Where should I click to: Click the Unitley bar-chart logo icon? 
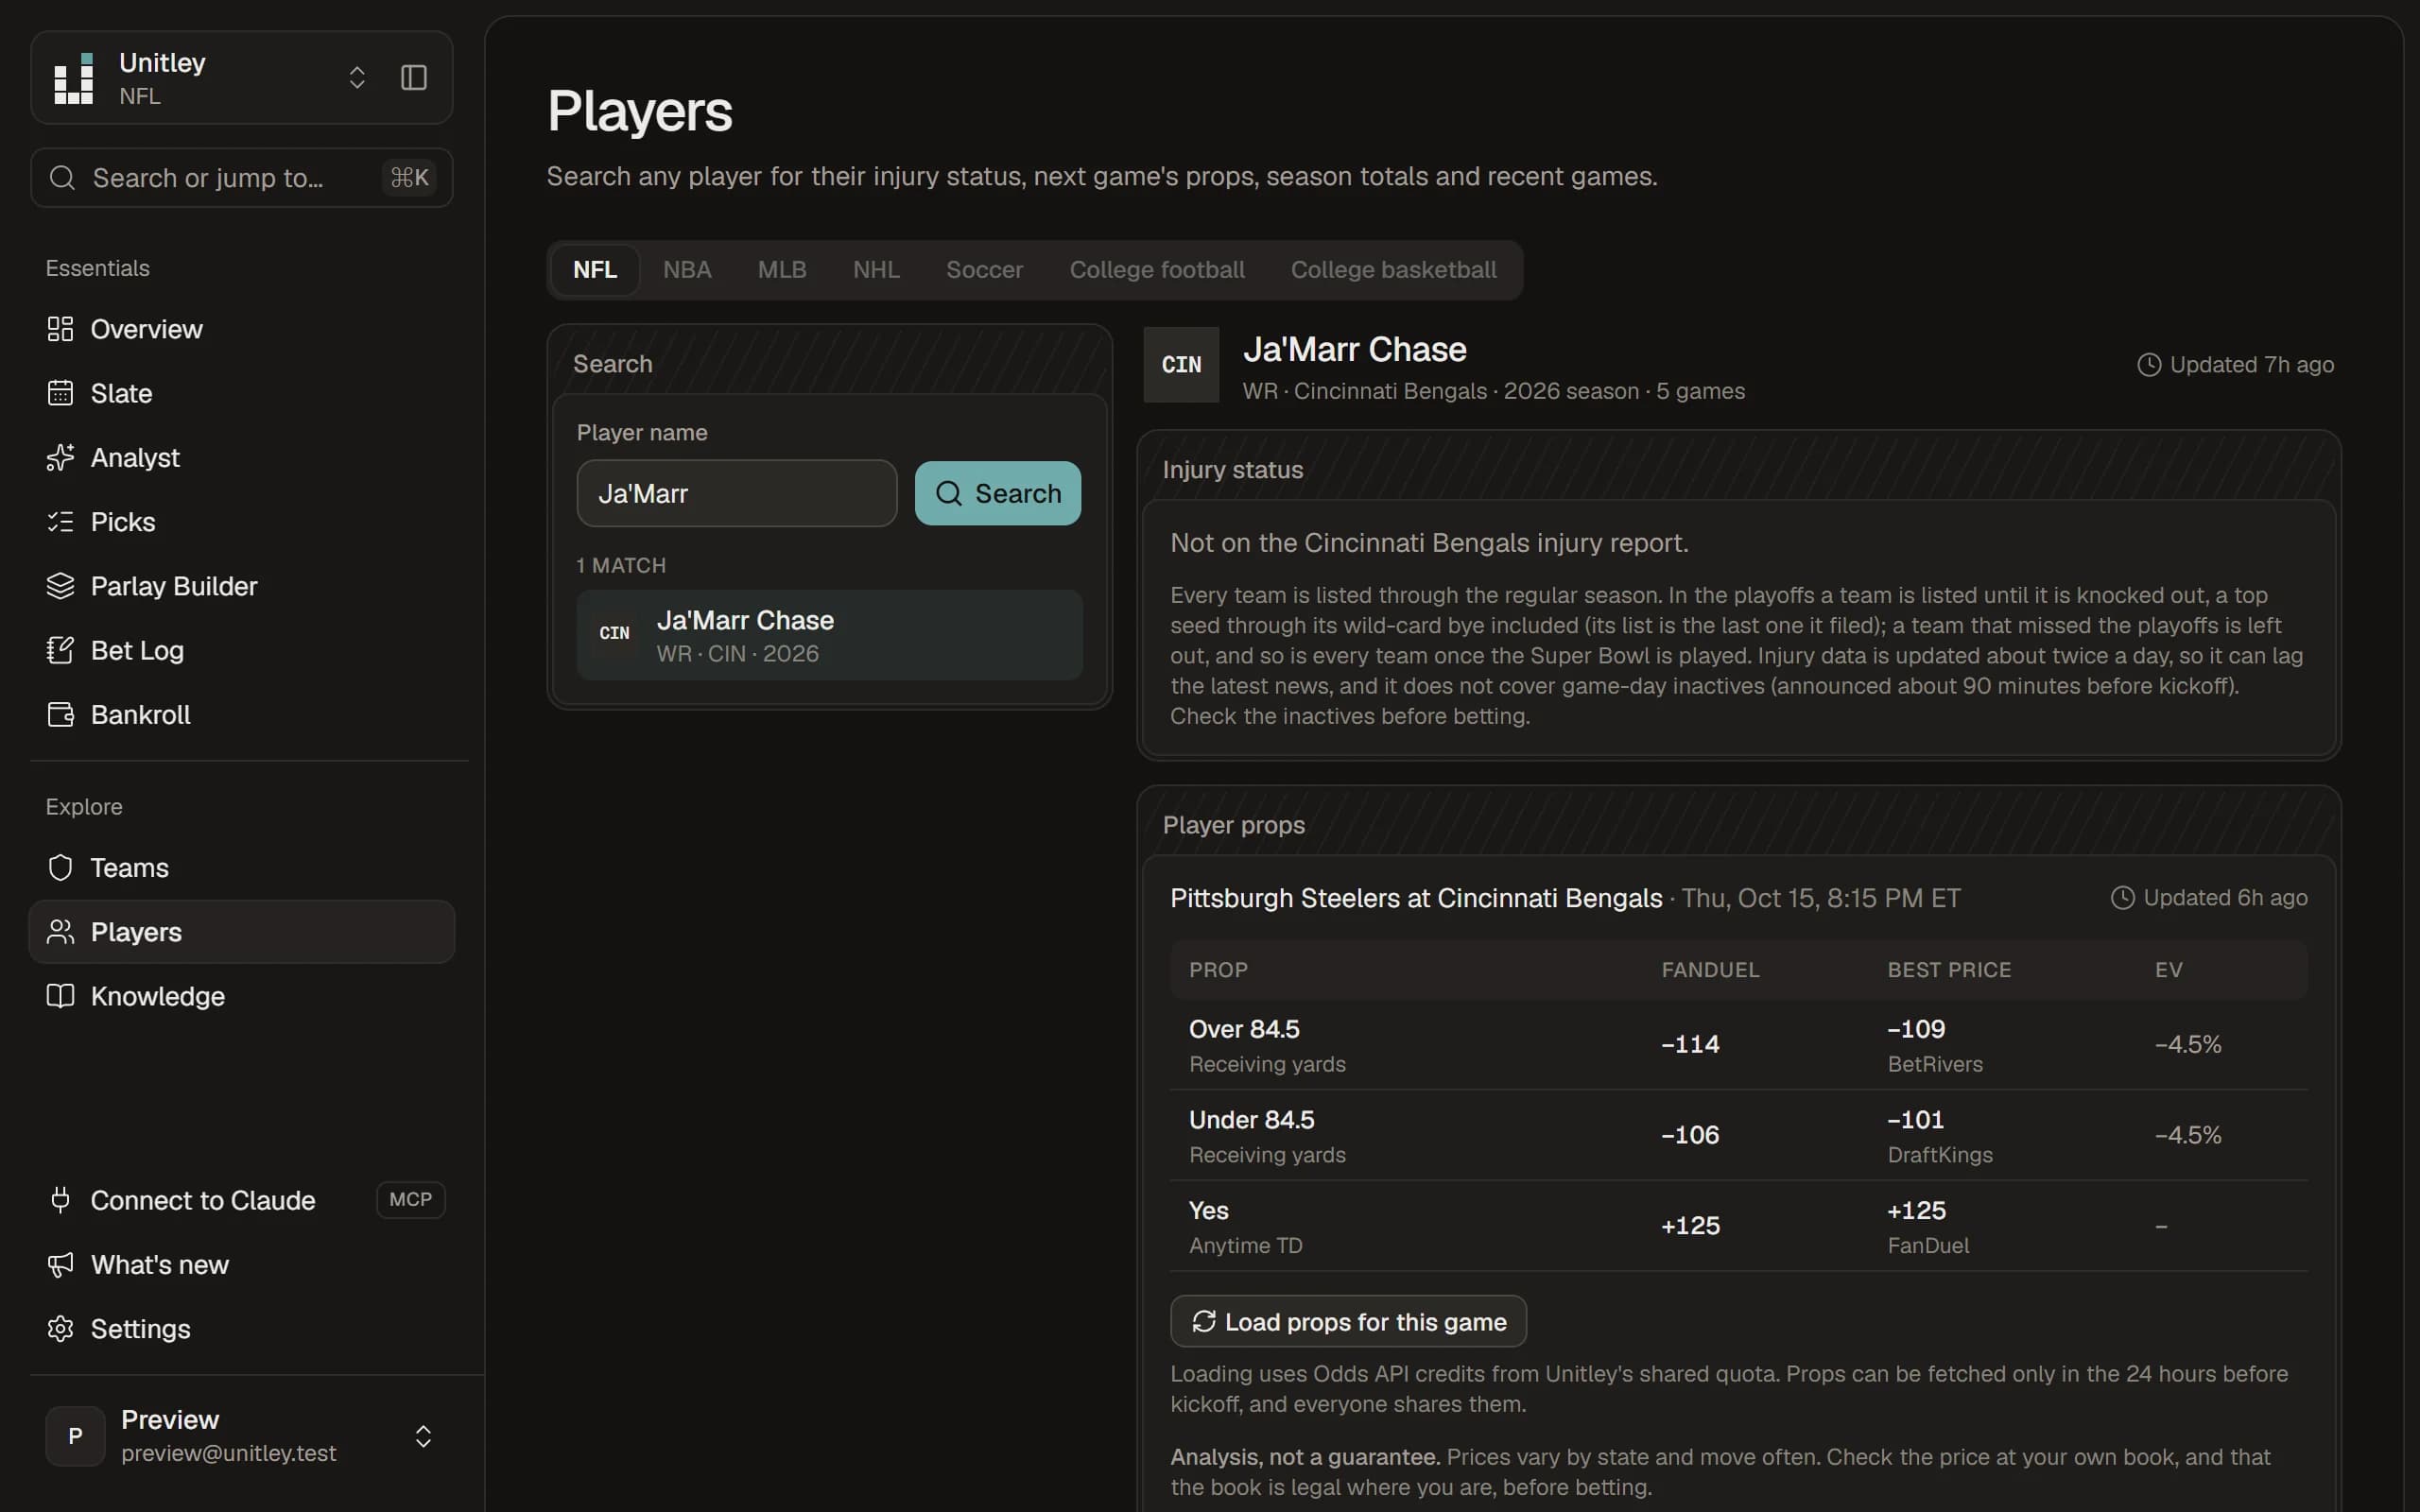click(x=73, y=78)
